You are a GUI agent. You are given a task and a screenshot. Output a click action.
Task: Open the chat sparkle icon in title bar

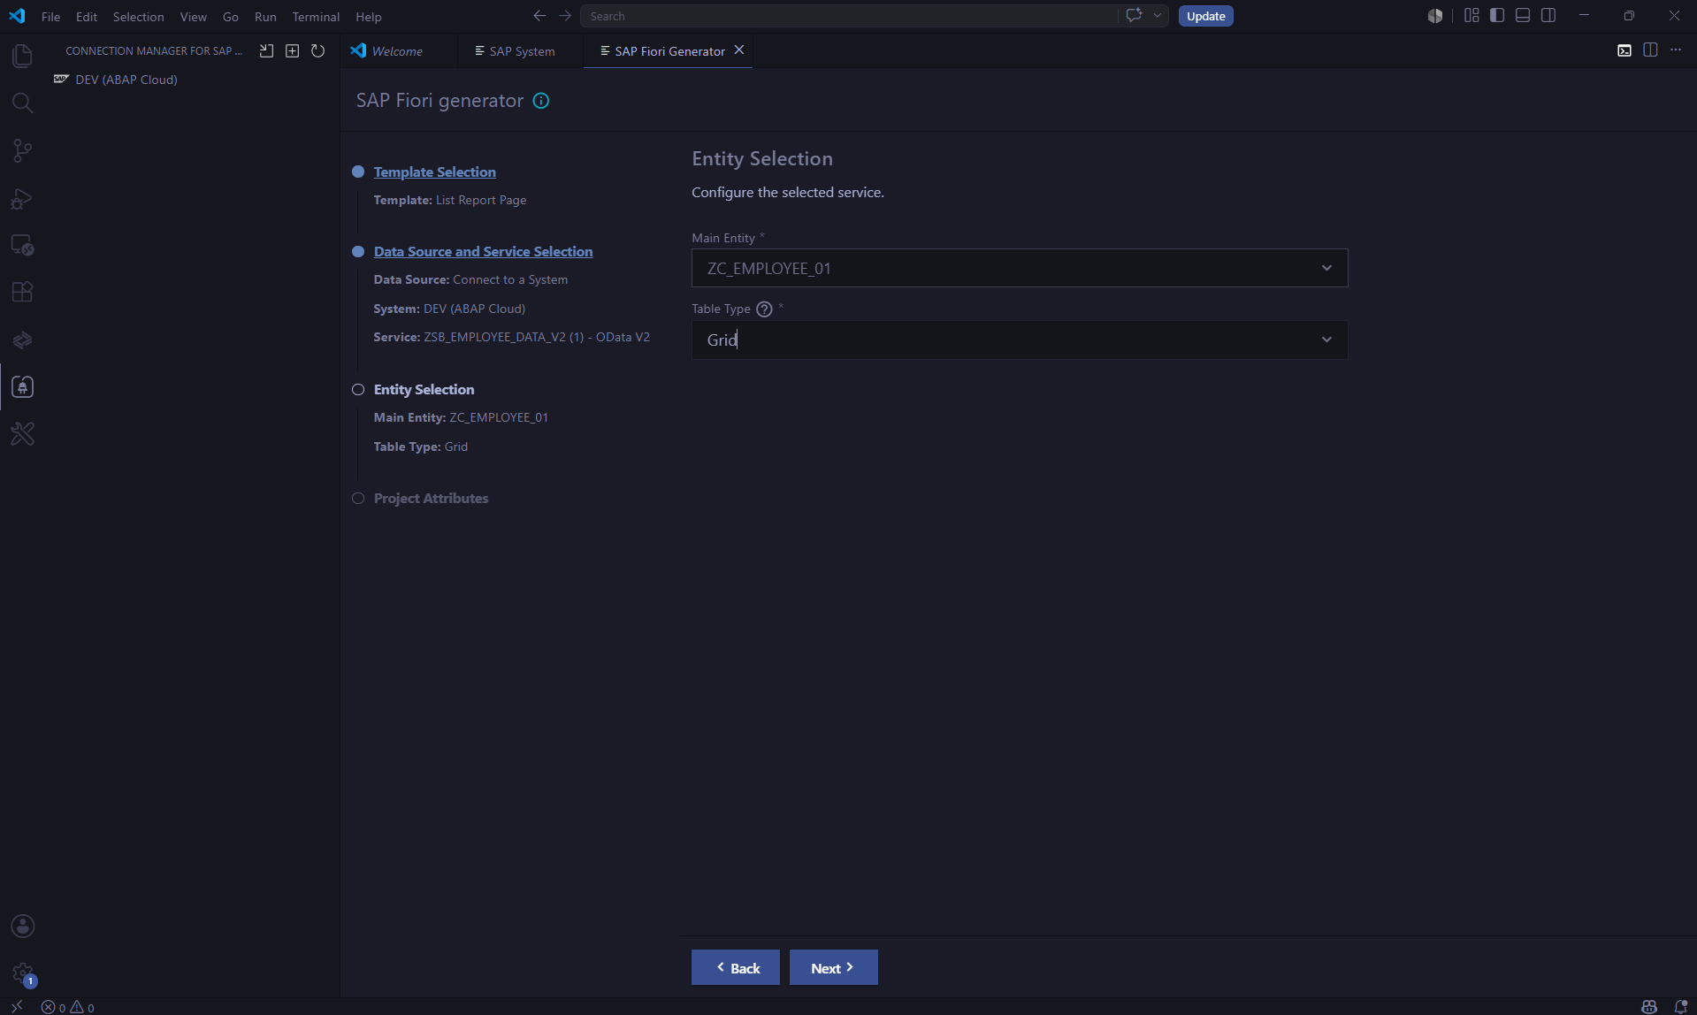(1134, 16)
